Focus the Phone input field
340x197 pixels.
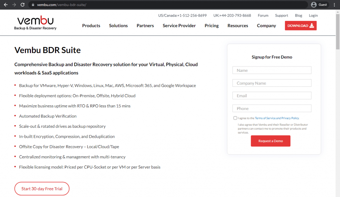(x=272, y=108)
